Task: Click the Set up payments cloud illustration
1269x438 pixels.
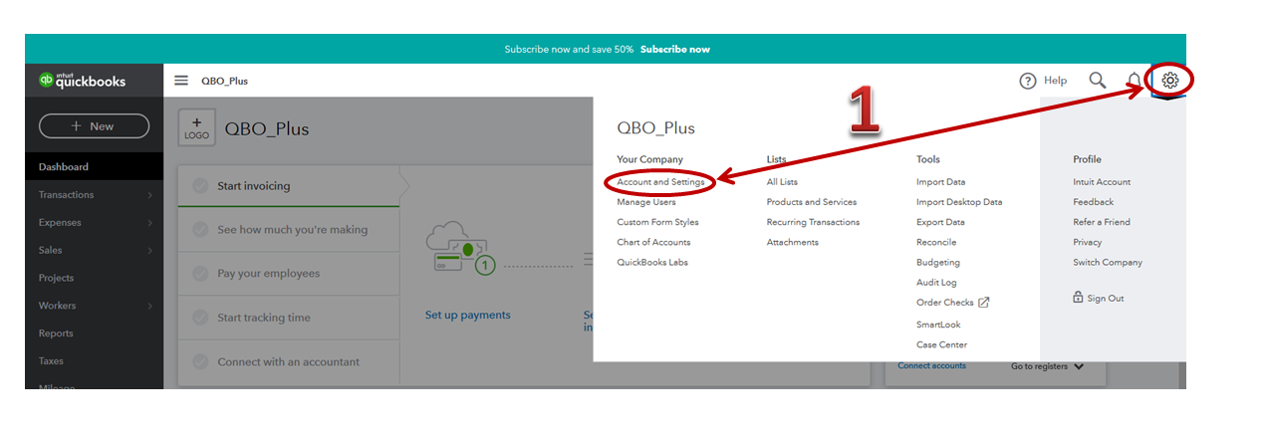Action: tap(460, 248)
